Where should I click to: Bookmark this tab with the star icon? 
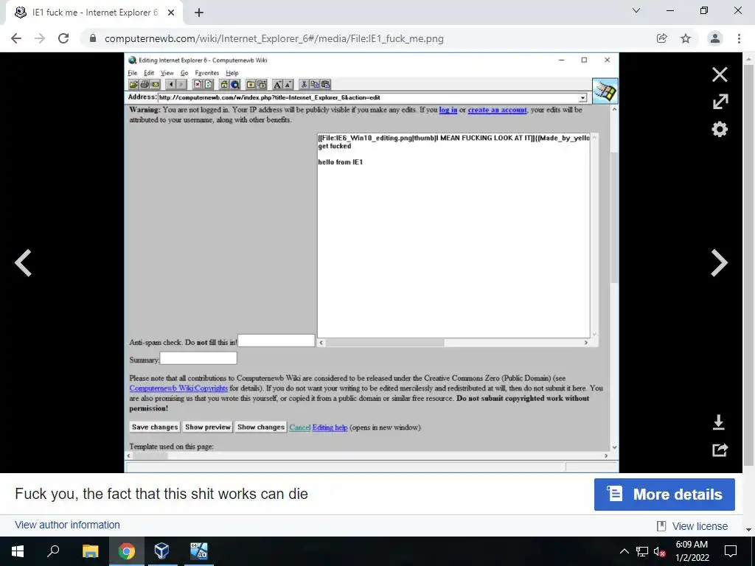(686, 38)
